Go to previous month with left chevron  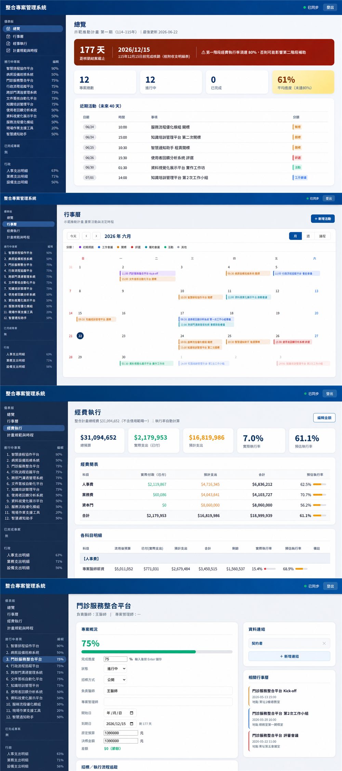point(86,236)
